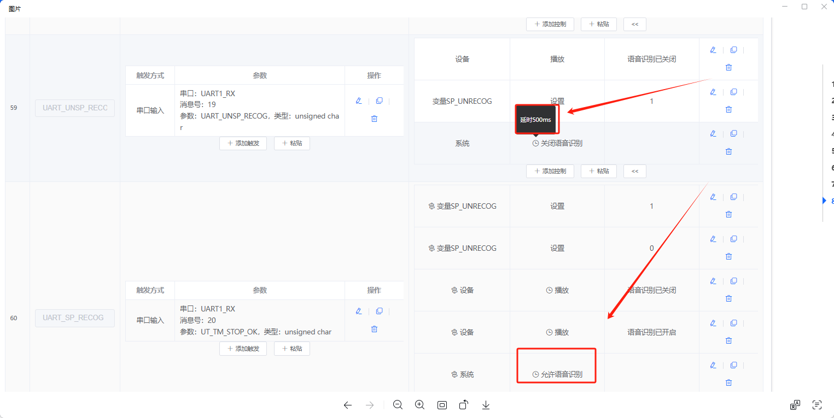This screenshot has height=418, width=834.
Task: Collapse the top control panel with << button
Action: click(634, 24)
